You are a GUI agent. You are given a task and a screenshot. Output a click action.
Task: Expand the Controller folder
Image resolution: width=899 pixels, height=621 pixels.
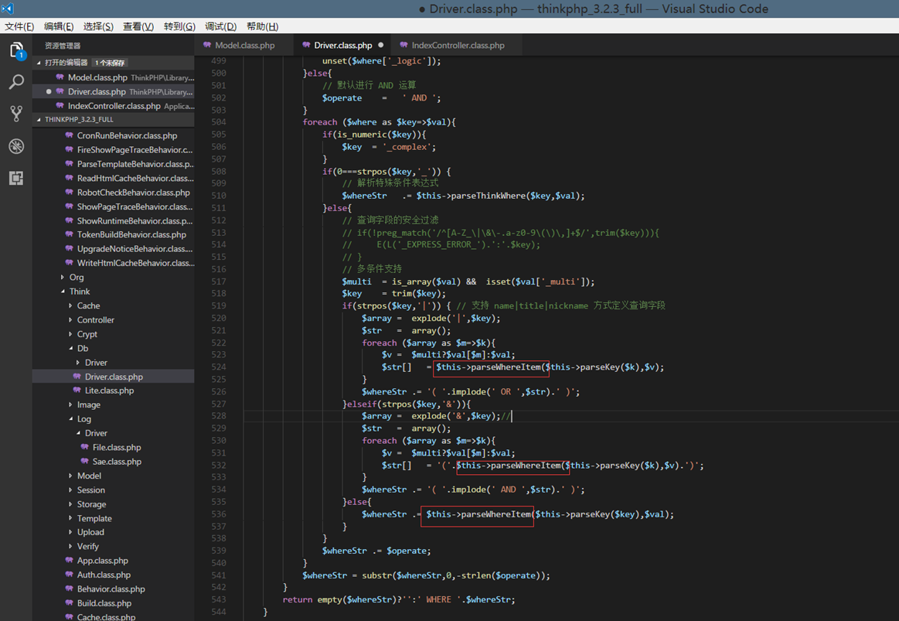pos(70,320)
